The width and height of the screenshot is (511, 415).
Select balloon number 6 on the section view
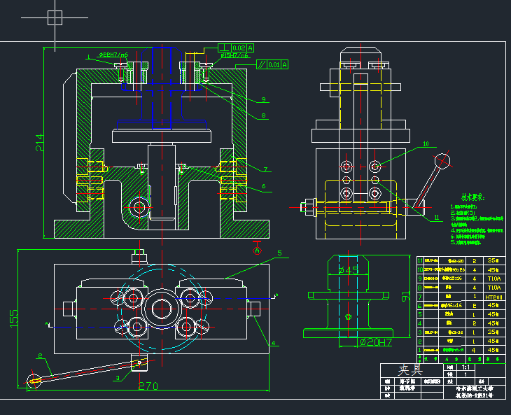click(264, 186)
